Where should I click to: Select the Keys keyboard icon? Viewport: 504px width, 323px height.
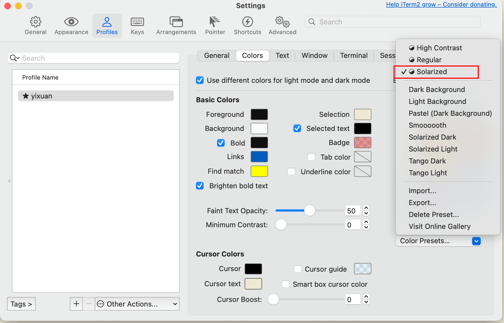tap(137, 22)
